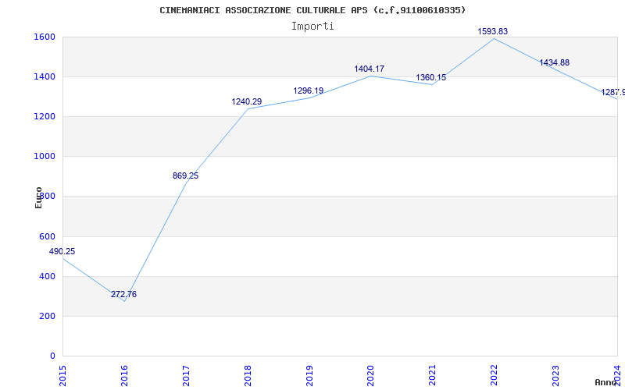Select the 1240.29 data label
The height and width of the screenshot is (390, 625).
click(x=247, y=102)
